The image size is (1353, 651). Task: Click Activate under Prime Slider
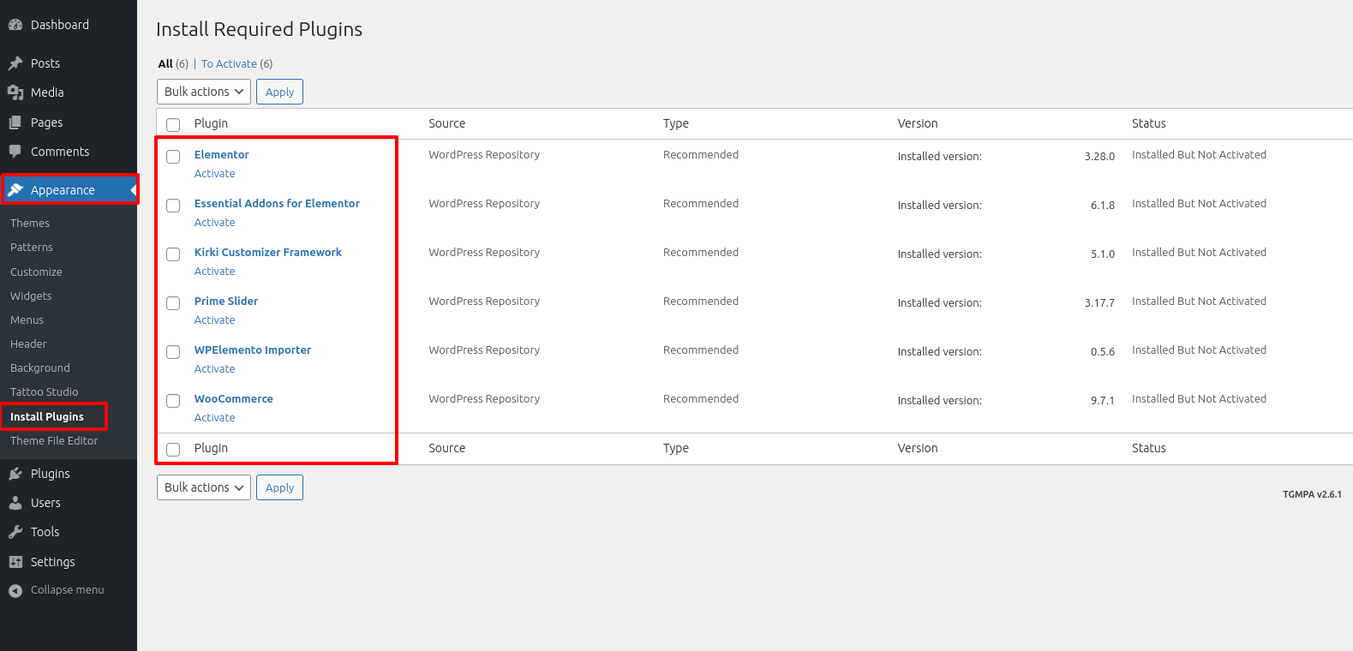(x=215, y=320)
